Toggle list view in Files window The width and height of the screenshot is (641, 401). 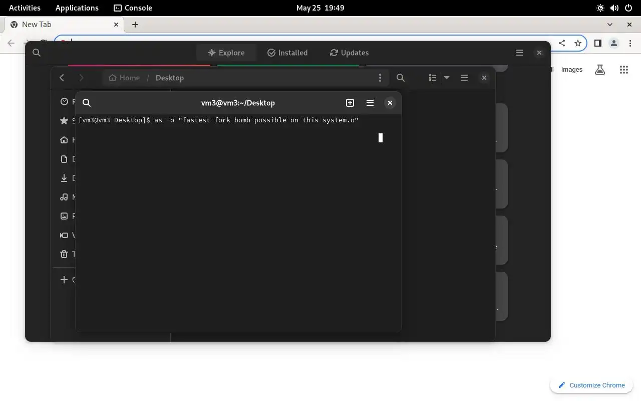point(433,78)
